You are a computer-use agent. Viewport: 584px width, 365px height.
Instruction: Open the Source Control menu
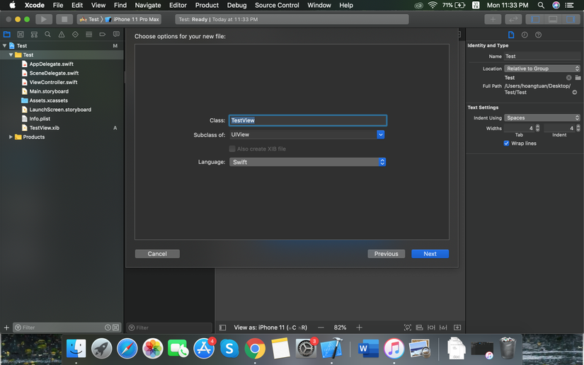(x=277, y=5)
